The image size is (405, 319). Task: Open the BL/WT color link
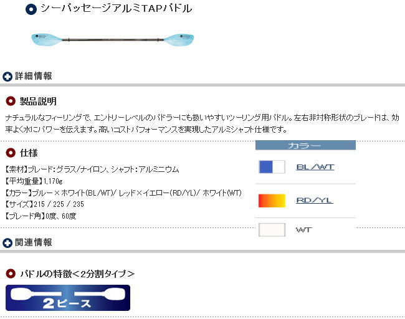(315, 167)
